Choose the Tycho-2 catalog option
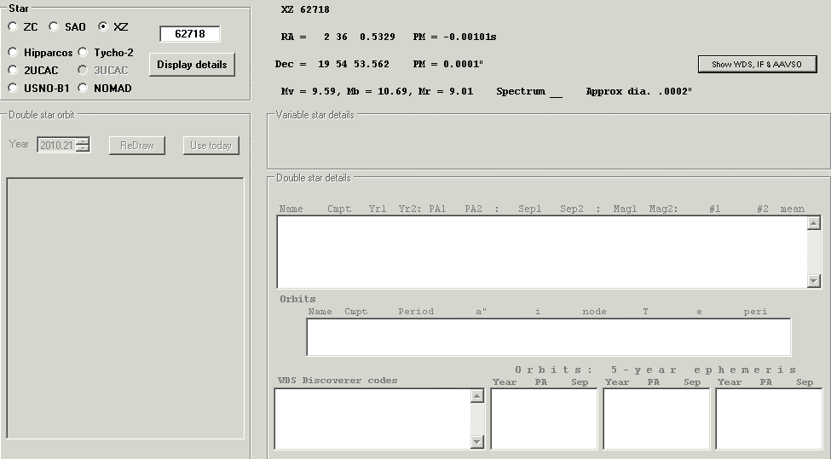The image size is (831, 459). (83, 52)
